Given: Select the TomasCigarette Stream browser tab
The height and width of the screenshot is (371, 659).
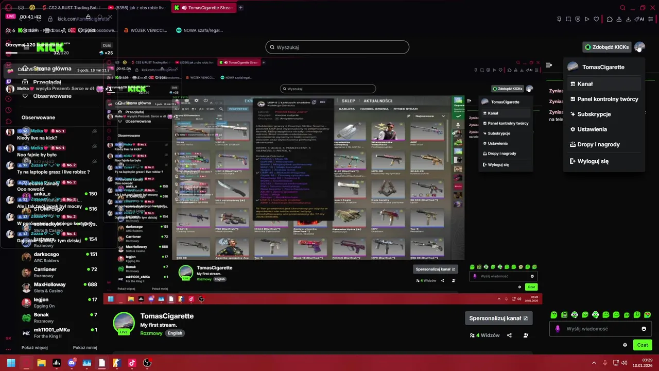Looking at the screenshot, I should pyautogui.click(x=204, y=8).
